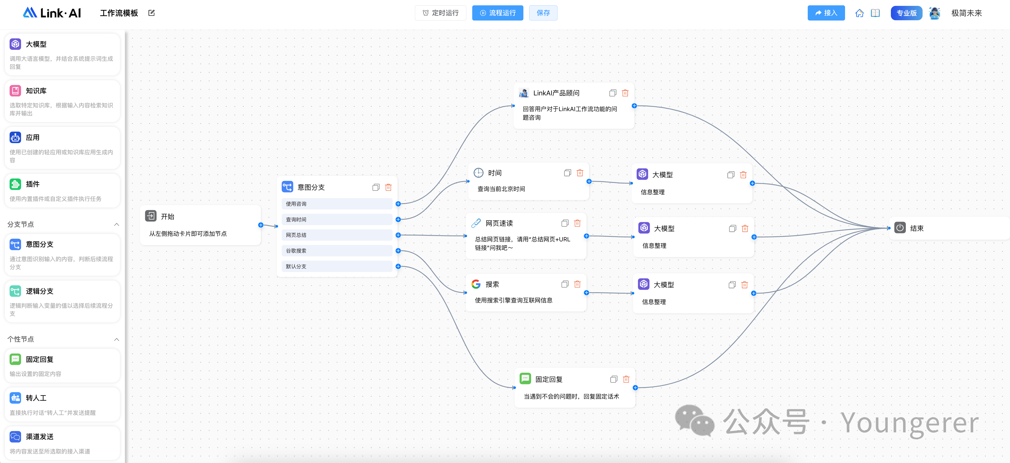The width and height of the screenshot is (1010, 463).
Task: Click the 定时运行 button
Action: (x=440, y=13)
